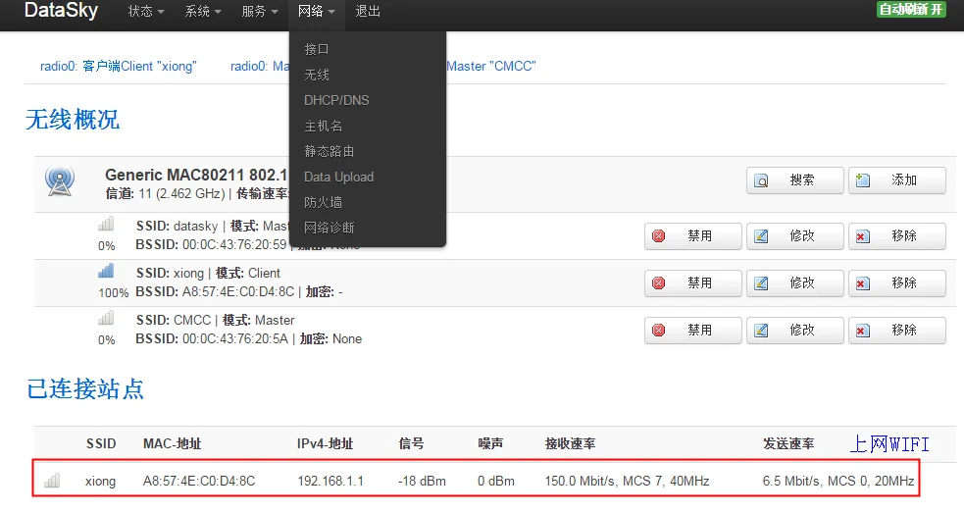Open the radio0 客户端Client "xiong" tab
Screen dimensions: 964x513
pyautogui.click(x=119, y=67)
